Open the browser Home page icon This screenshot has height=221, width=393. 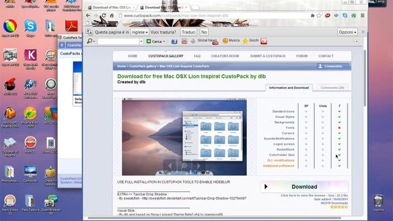[x=112, y=15]
